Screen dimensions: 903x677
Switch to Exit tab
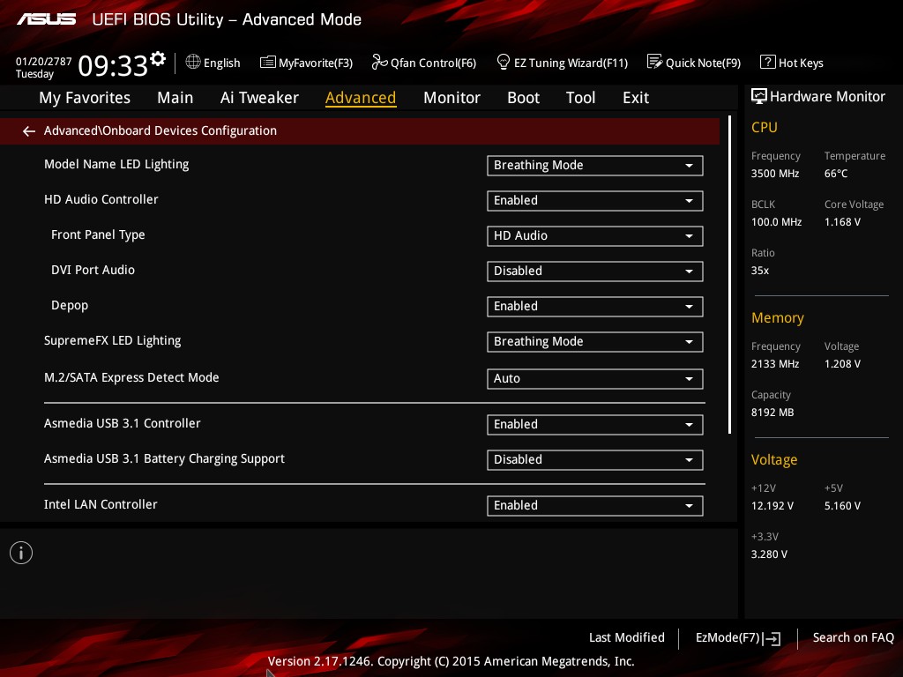pyautogui.click(x=636, y=98)
